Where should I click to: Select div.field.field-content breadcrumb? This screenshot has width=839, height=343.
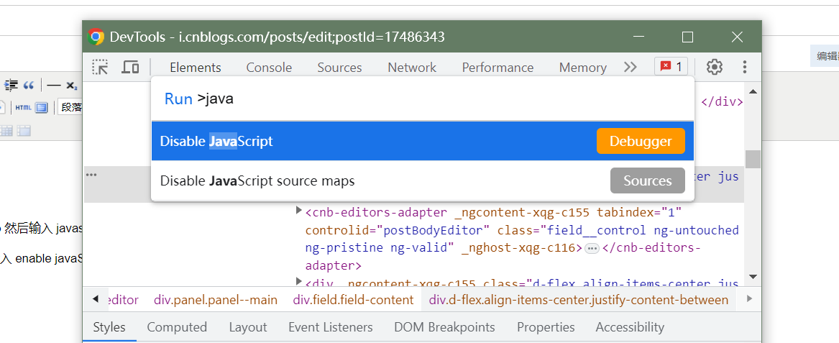(353, 300)
